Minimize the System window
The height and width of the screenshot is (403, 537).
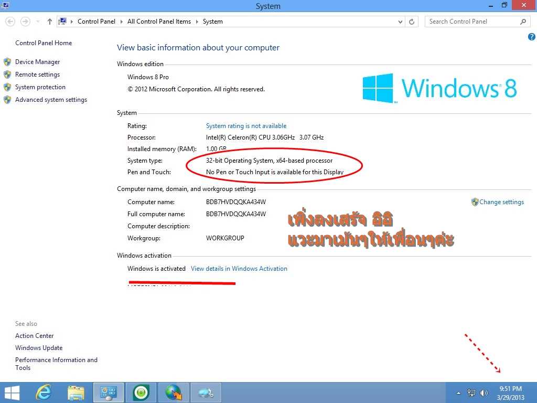click(491, 5)
